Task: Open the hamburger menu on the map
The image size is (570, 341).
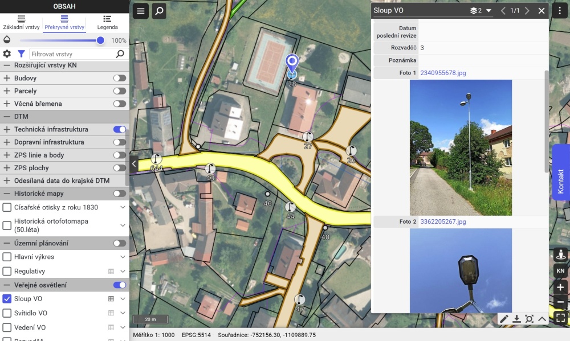Action: point(141,11)
